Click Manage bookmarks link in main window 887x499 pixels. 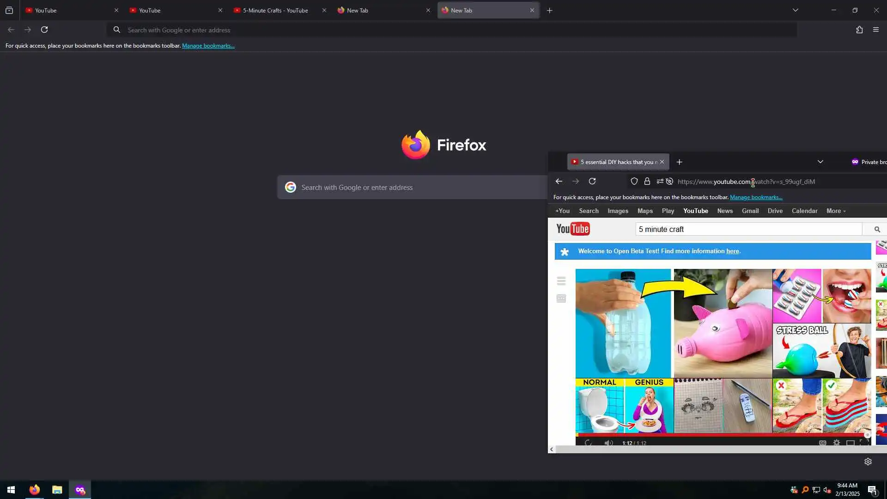tap(208, 46)
